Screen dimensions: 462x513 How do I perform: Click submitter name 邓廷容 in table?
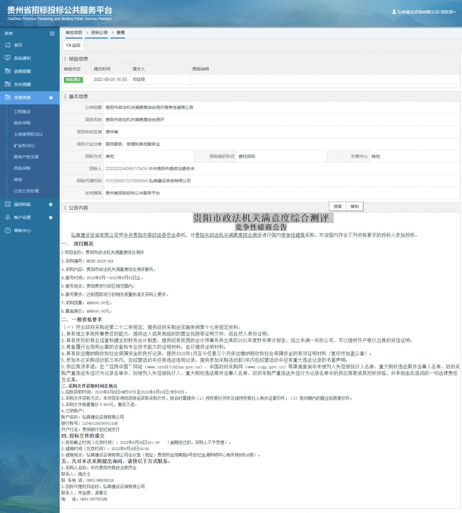click(x=139, y=80)
